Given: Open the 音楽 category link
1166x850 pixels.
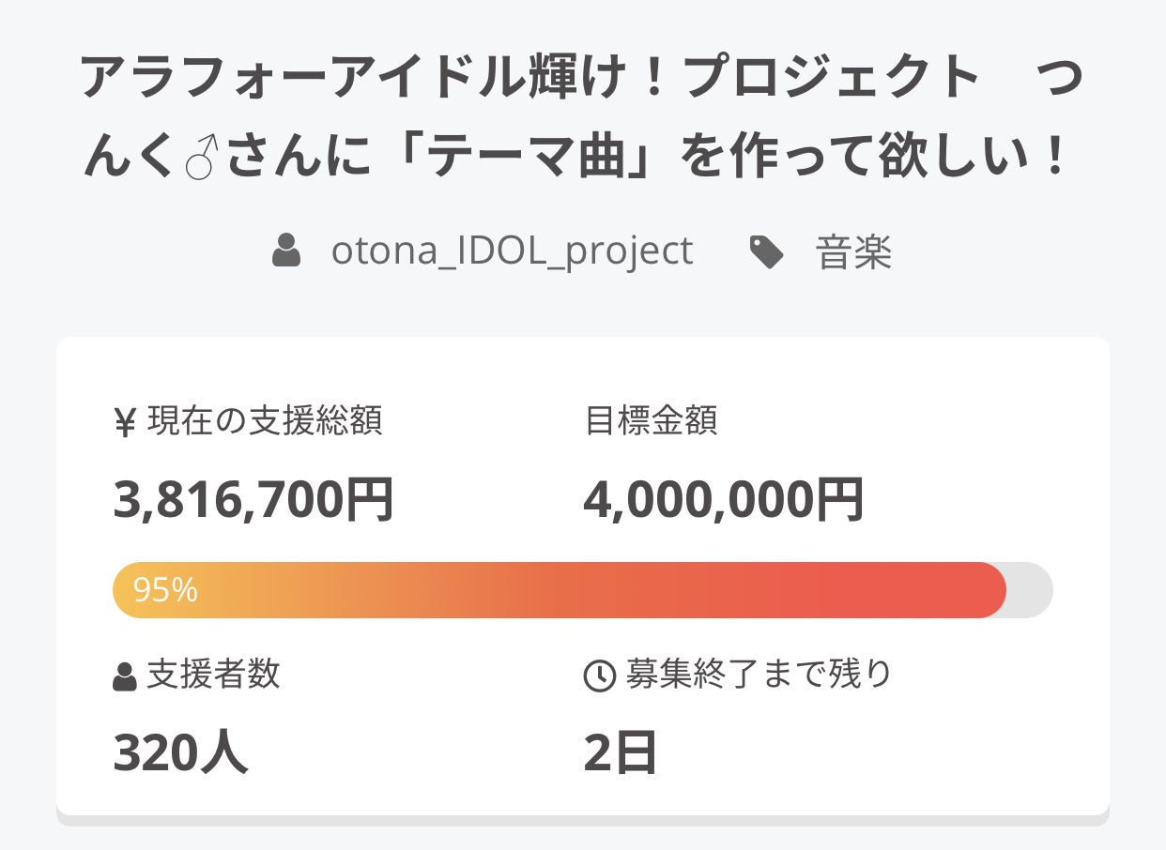Looking at the screenshot, I should tap(853, 252).
